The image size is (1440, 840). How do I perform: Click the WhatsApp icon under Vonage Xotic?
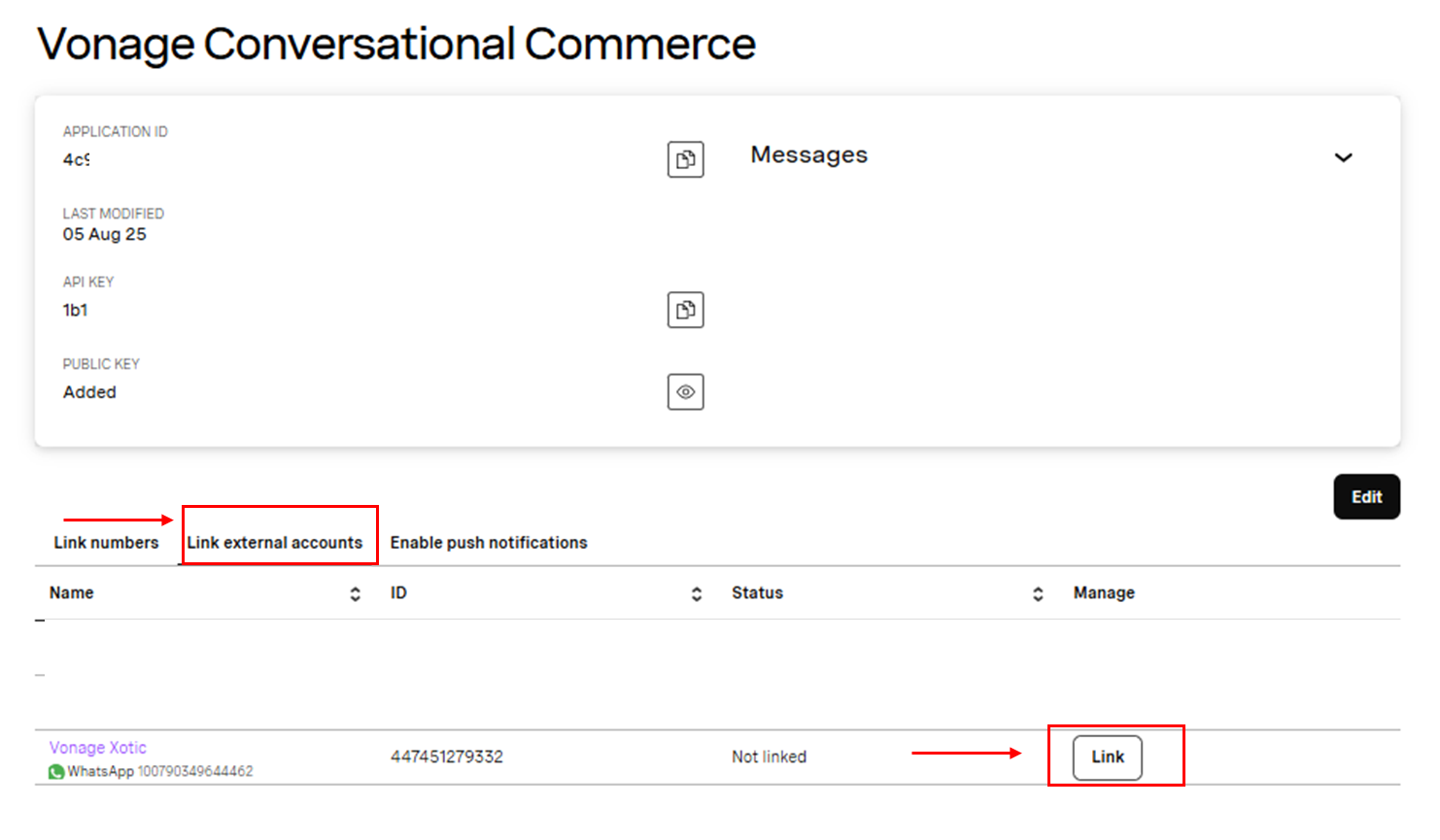tap(56, 772)
